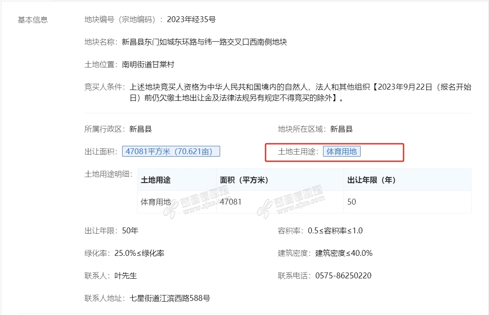Click the 体育用地 tag beside 土地主用途
The width and height of the screenshot is (489, 315).
pyautogui.click(x=341, y=151)
